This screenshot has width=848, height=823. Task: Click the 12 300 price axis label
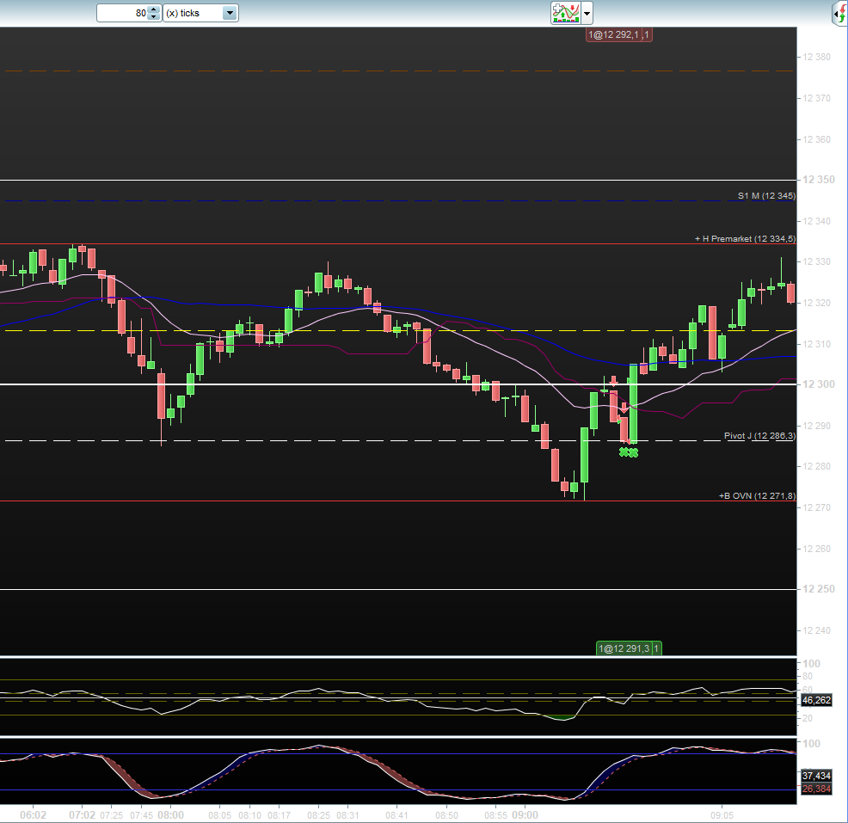coord(818,384)
